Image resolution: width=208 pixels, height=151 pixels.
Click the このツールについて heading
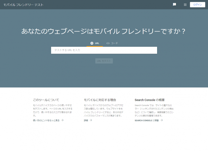click(46, 100)
